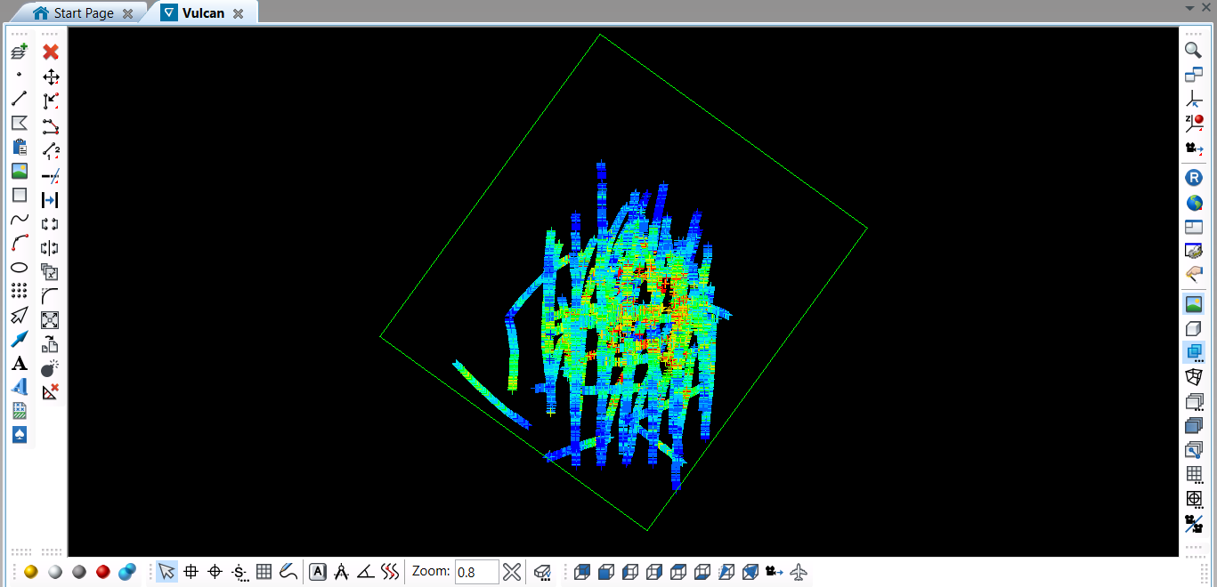This screenshot has height=587, width=1217.
Task: Click the Zoom value input field
Action: tap(476, 572)
